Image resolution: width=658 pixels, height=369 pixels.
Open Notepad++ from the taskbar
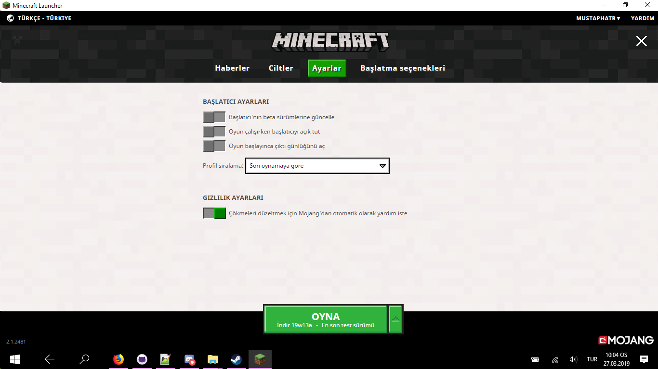click(x=165, y=359)
